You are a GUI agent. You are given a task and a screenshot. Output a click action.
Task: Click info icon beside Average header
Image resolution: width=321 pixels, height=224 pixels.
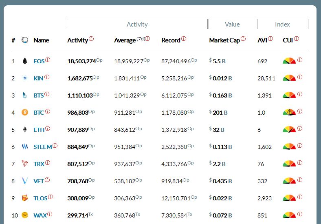click(x=147, y=39)
